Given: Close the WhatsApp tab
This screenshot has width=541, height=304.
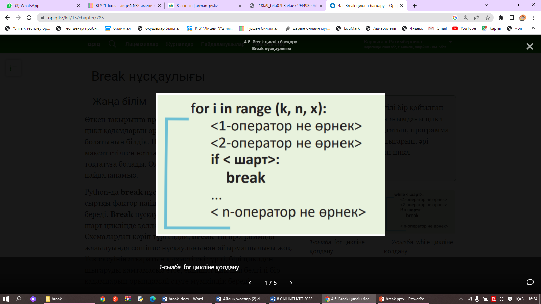Looking at the screenshot, I should (x=78, y=6).
